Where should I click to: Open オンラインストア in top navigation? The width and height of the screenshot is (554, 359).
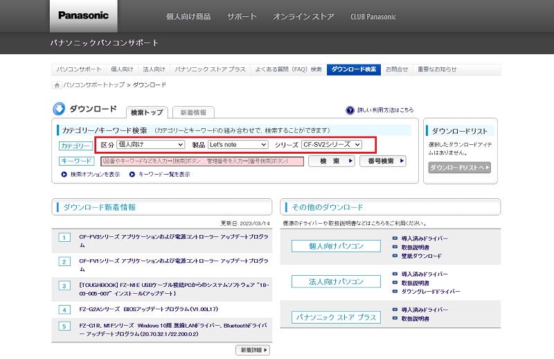point(303,17)
